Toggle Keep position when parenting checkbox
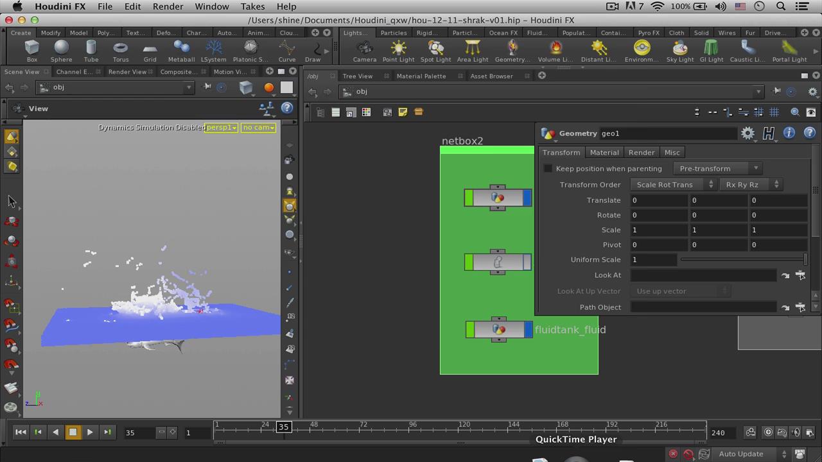The width and height of the screenshot is (822, 462). pos(548,169)
